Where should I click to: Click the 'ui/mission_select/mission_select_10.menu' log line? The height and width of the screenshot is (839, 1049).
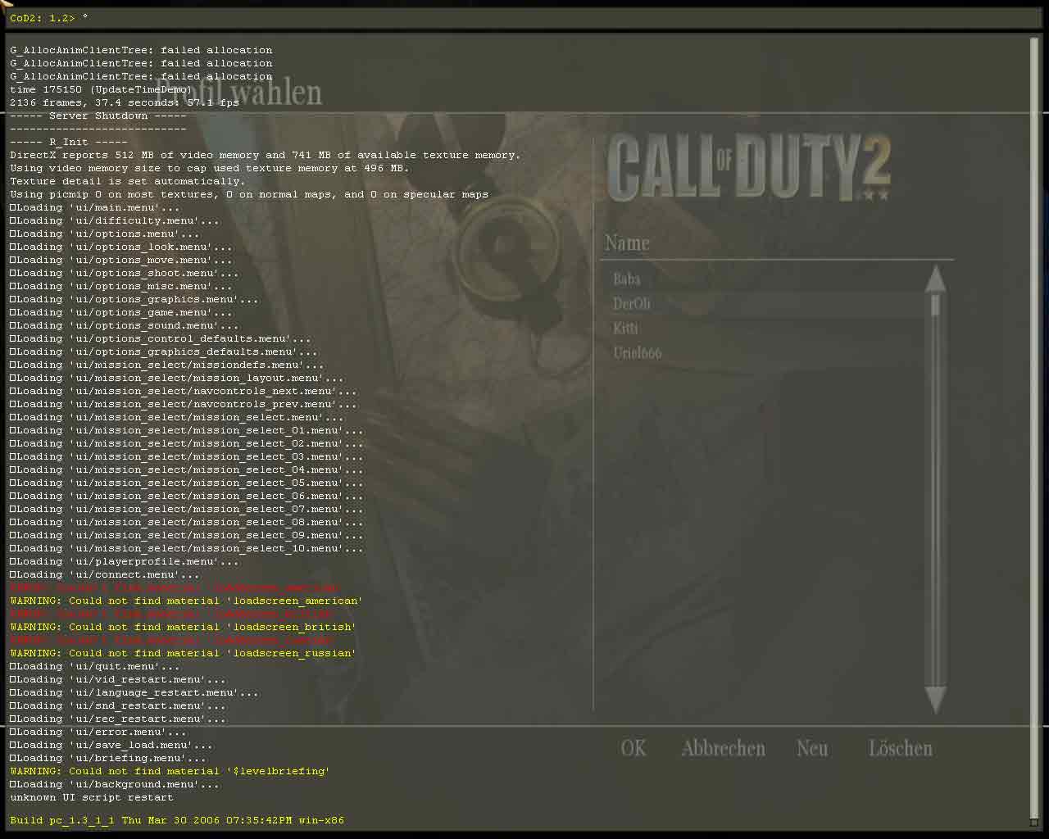[187, 548]
